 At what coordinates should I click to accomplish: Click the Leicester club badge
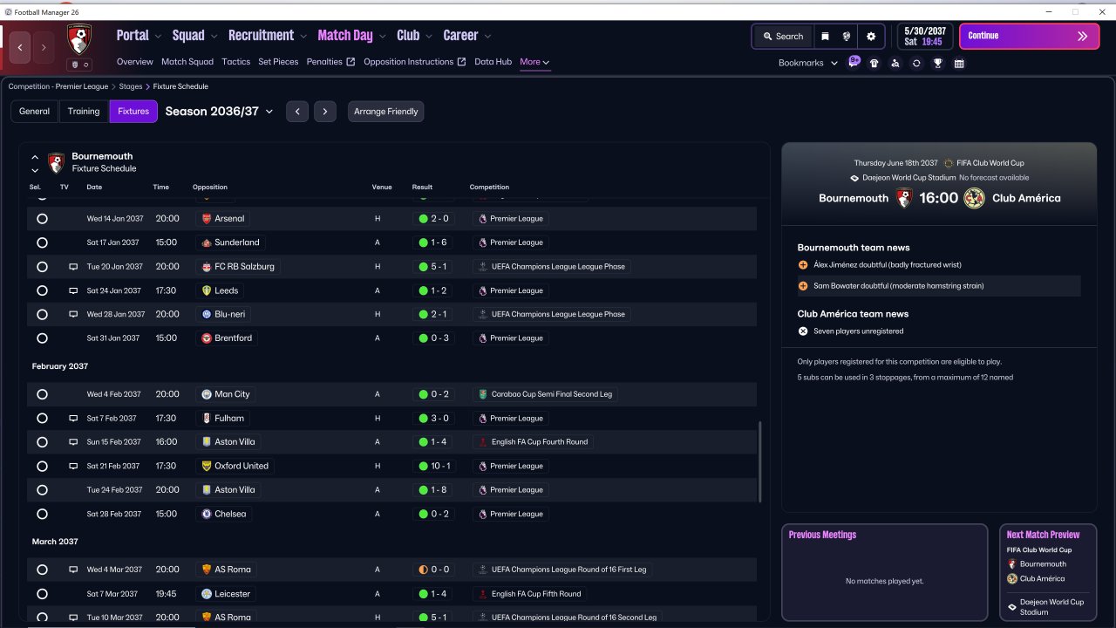pyautogui.click(x=207, y=594)
